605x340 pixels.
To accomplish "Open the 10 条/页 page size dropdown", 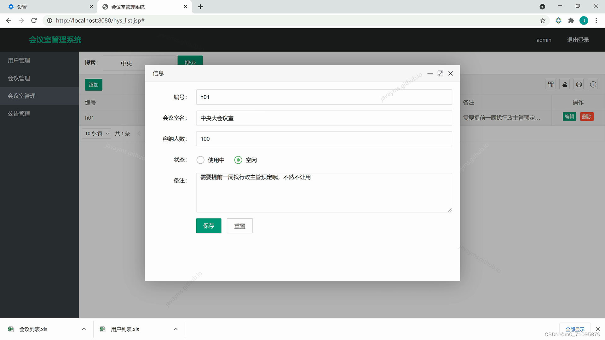I will tap(96, 133).
